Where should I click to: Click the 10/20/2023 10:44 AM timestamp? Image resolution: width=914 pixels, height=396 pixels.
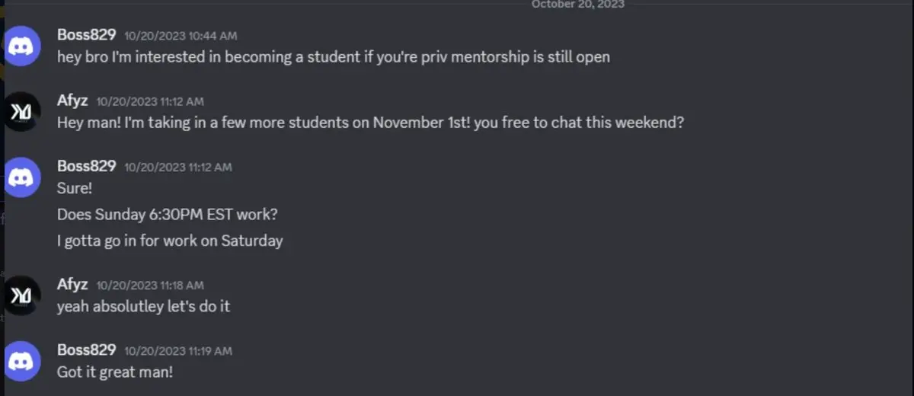click(x=181, y=36)
